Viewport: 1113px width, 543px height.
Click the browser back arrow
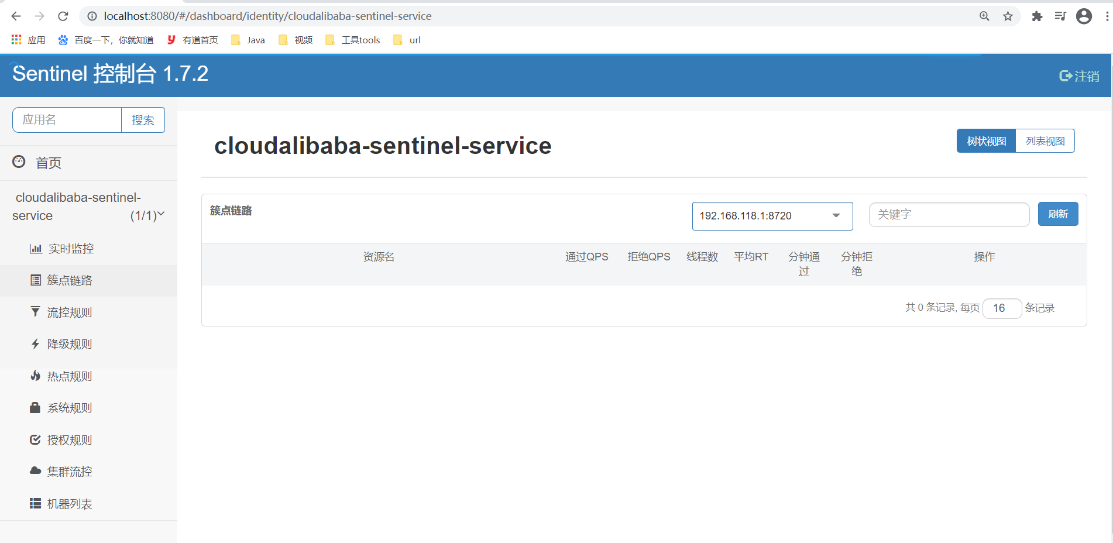[16, 16]
